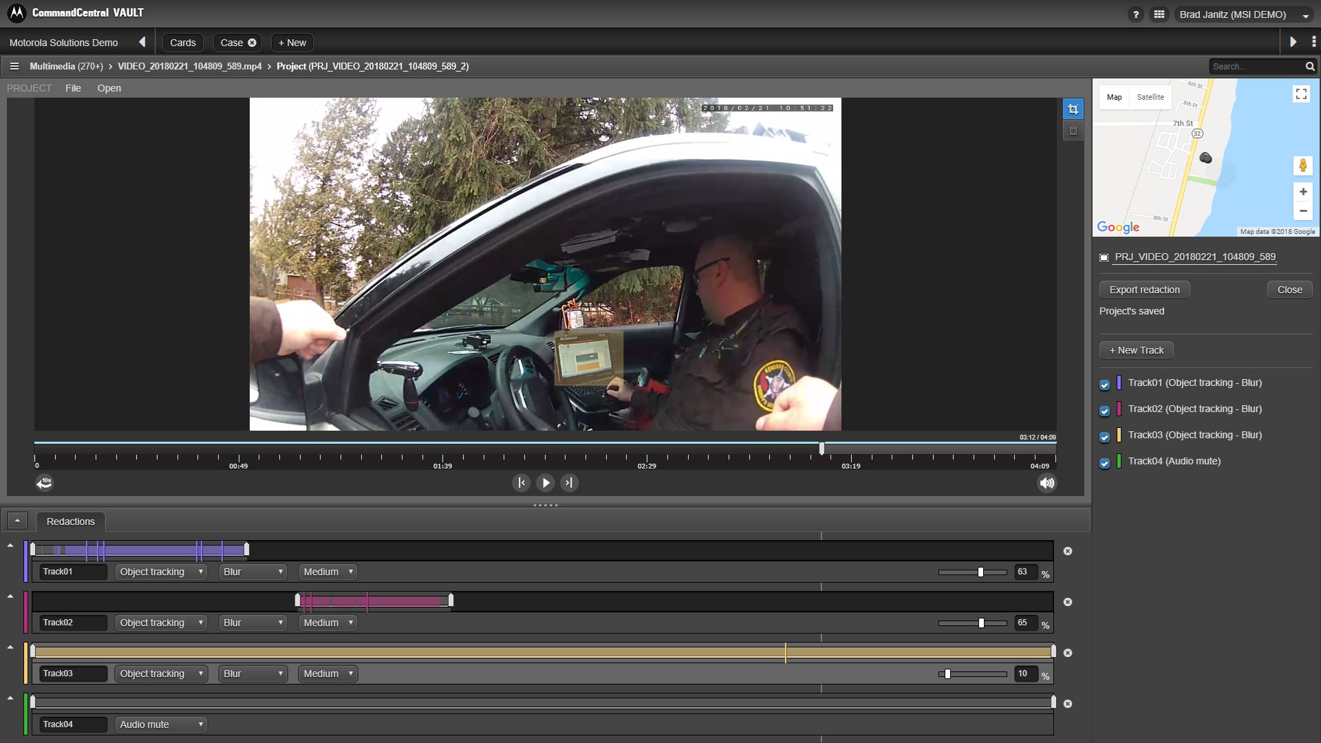
Task: Click the trash delete icon beside video
Action: click(x=1073, y=131)
